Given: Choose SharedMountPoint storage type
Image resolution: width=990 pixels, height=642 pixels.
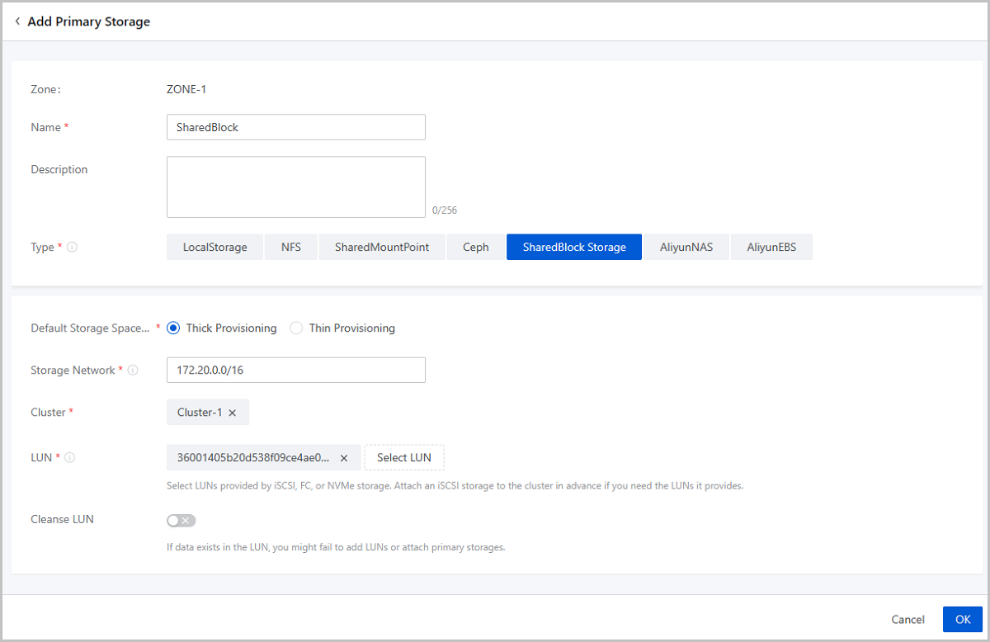Looking at the screenshot, I should [x=381, y=247].
